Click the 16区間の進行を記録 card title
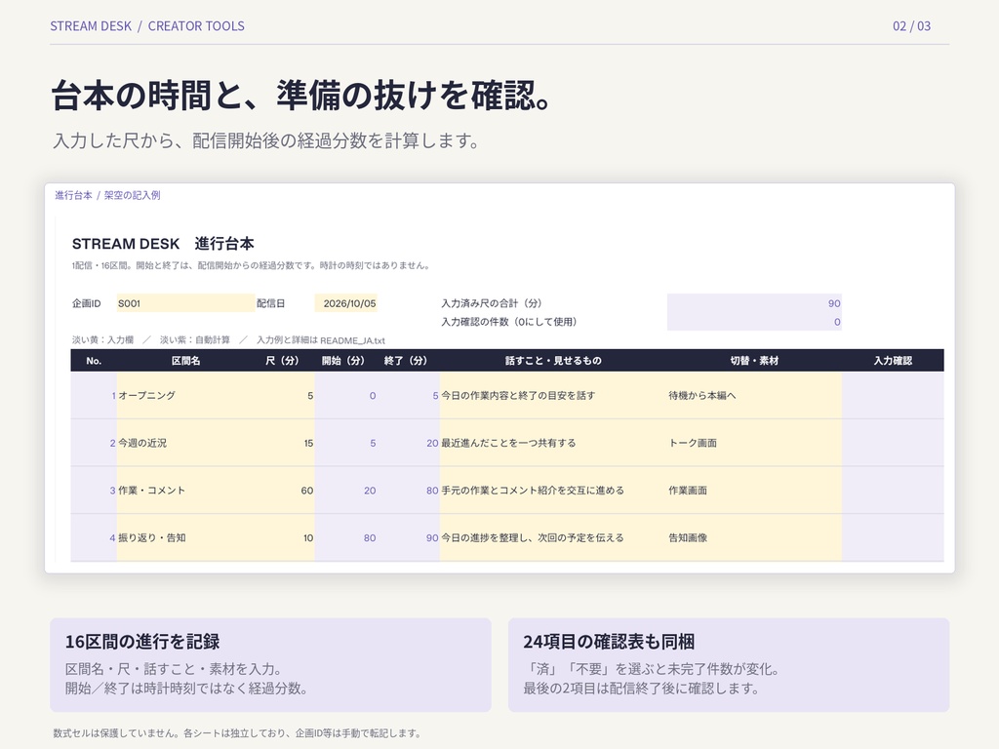Image resolution: width=999 pixels, height=749 pixels. [142, 642]
